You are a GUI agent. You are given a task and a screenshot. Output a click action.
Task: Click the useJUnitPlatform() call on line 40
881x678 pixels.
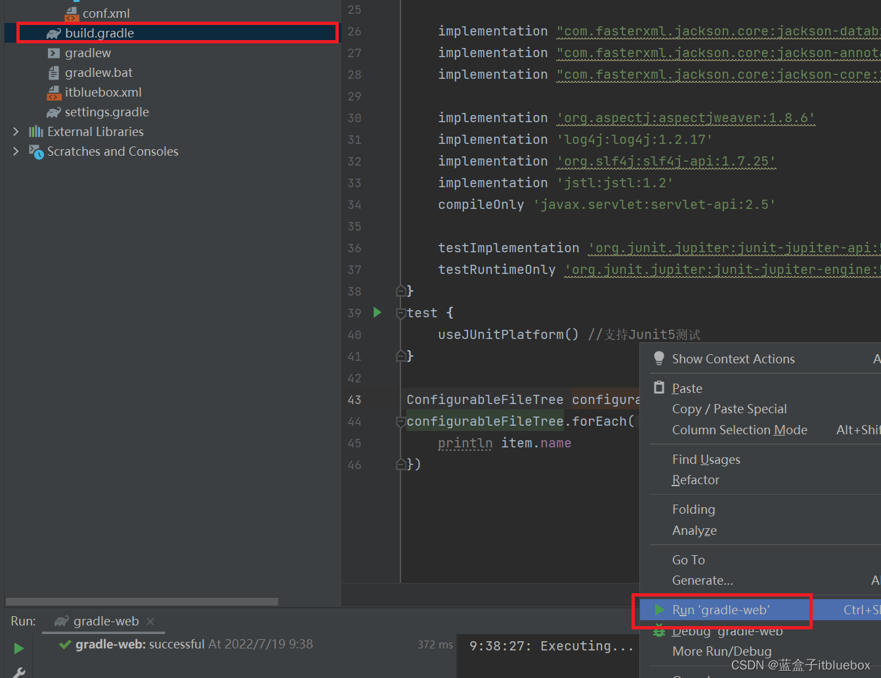(x=508, y=334)
